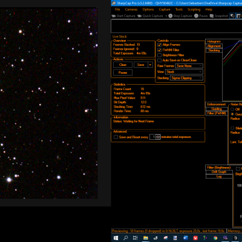Viewport: 242px width, 242px height.
Task: Open Google Chrome from the taskbar
Action: (215, 238)
